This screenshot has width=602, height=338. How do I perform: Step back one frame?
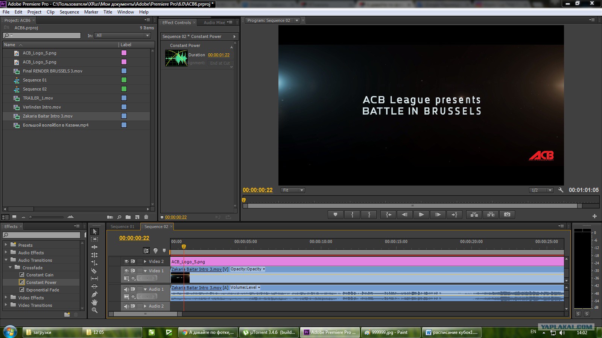point(404,214)
